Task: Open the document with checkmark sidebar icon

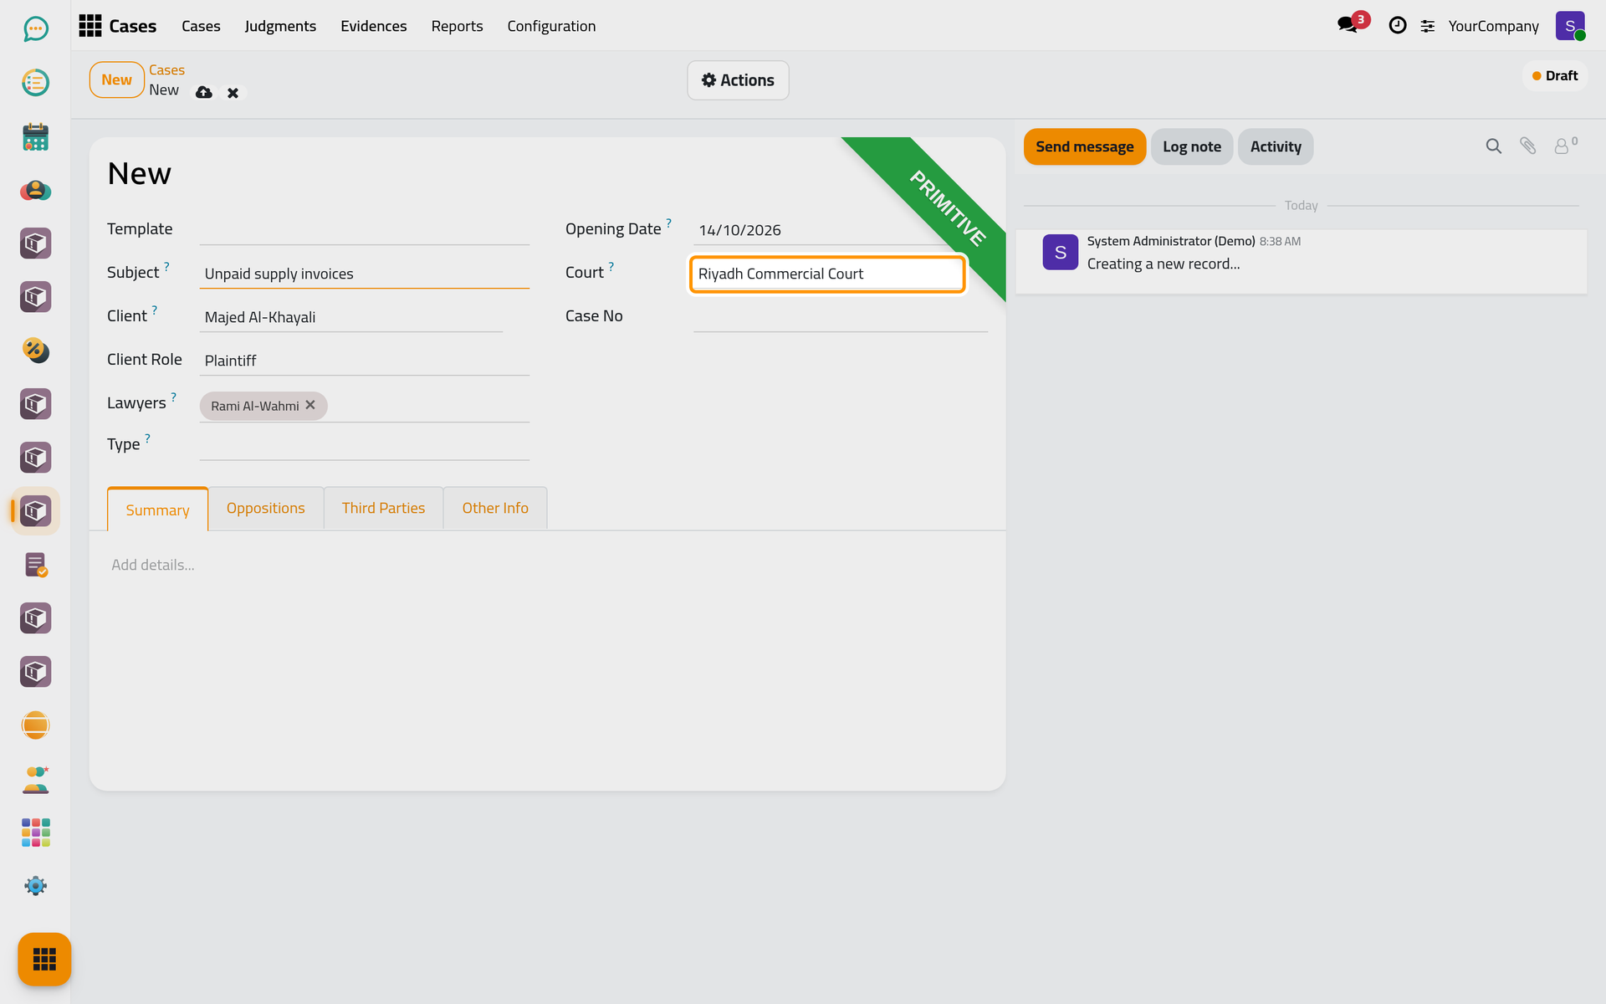Action: pyautogui.click(x=35, y=565)
